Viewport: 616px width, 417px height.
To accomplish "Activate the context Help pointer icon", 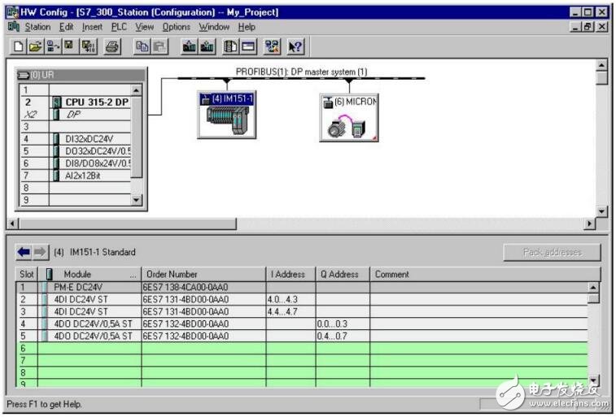I will [x=291, y=47].
